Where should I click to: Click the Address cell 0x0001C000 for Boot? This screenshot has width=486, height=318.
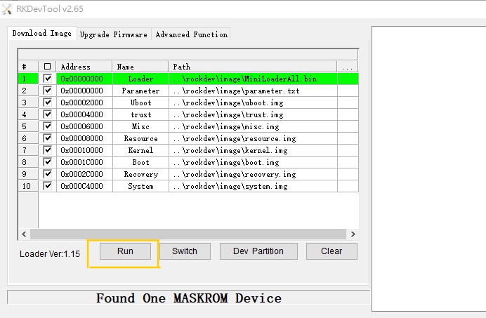82,162
